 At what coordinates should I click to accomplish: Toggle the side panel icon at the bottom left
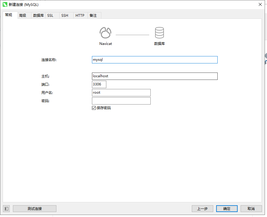coord(6,209)
